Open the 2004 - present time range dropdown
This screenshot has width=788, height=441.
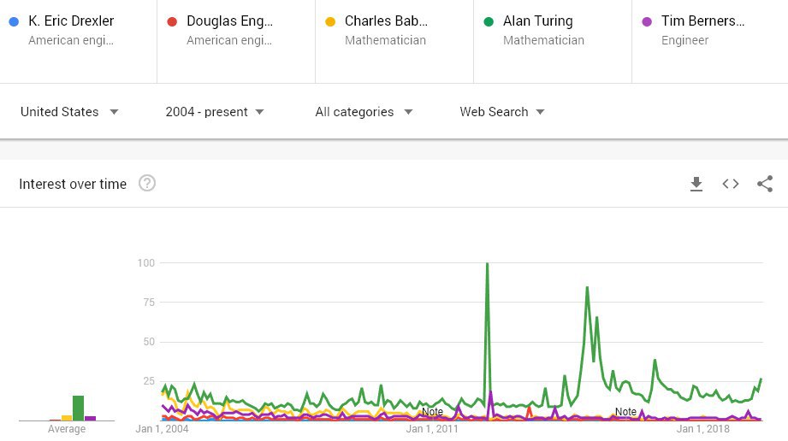215,111
